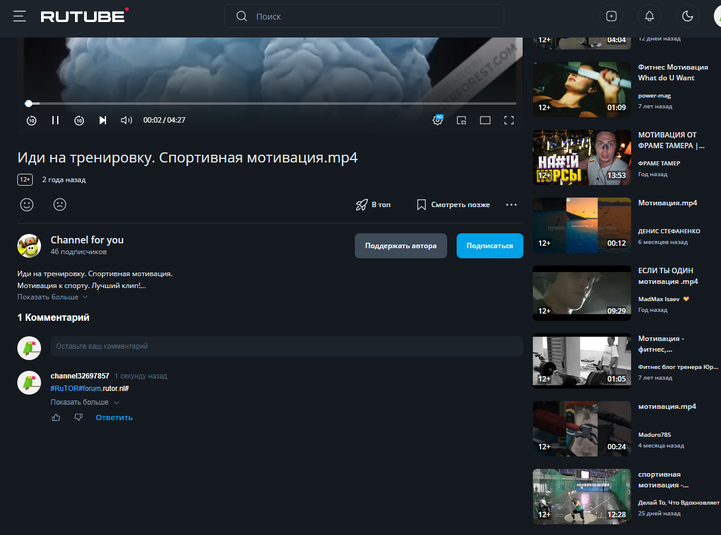The height and width of the screenshot is (535, 721).
Task: Open ФРАМЕ ТАМЕР channel name
Action: [x=659, y=163]
